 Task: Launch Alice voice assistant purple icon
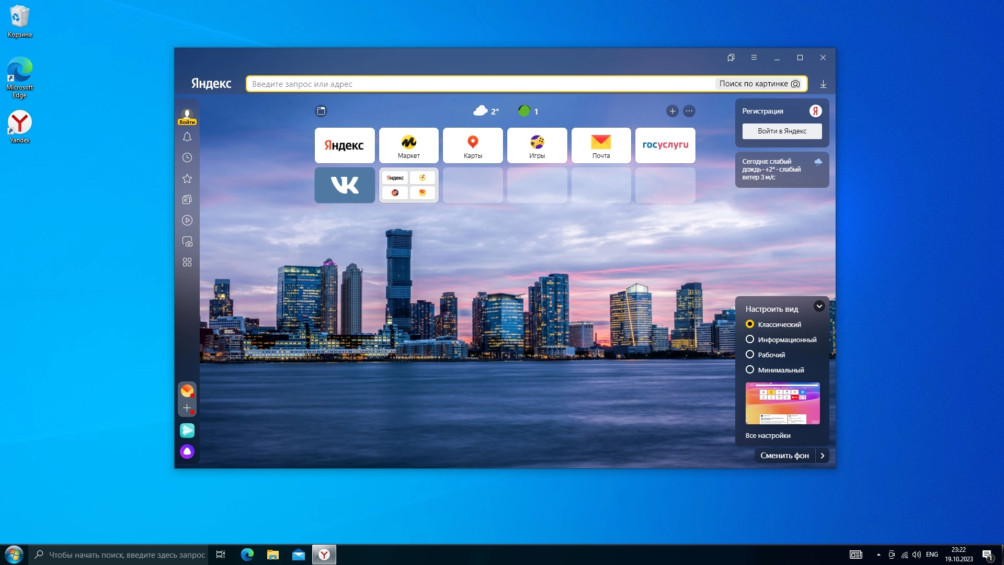[x=187, y=451]
